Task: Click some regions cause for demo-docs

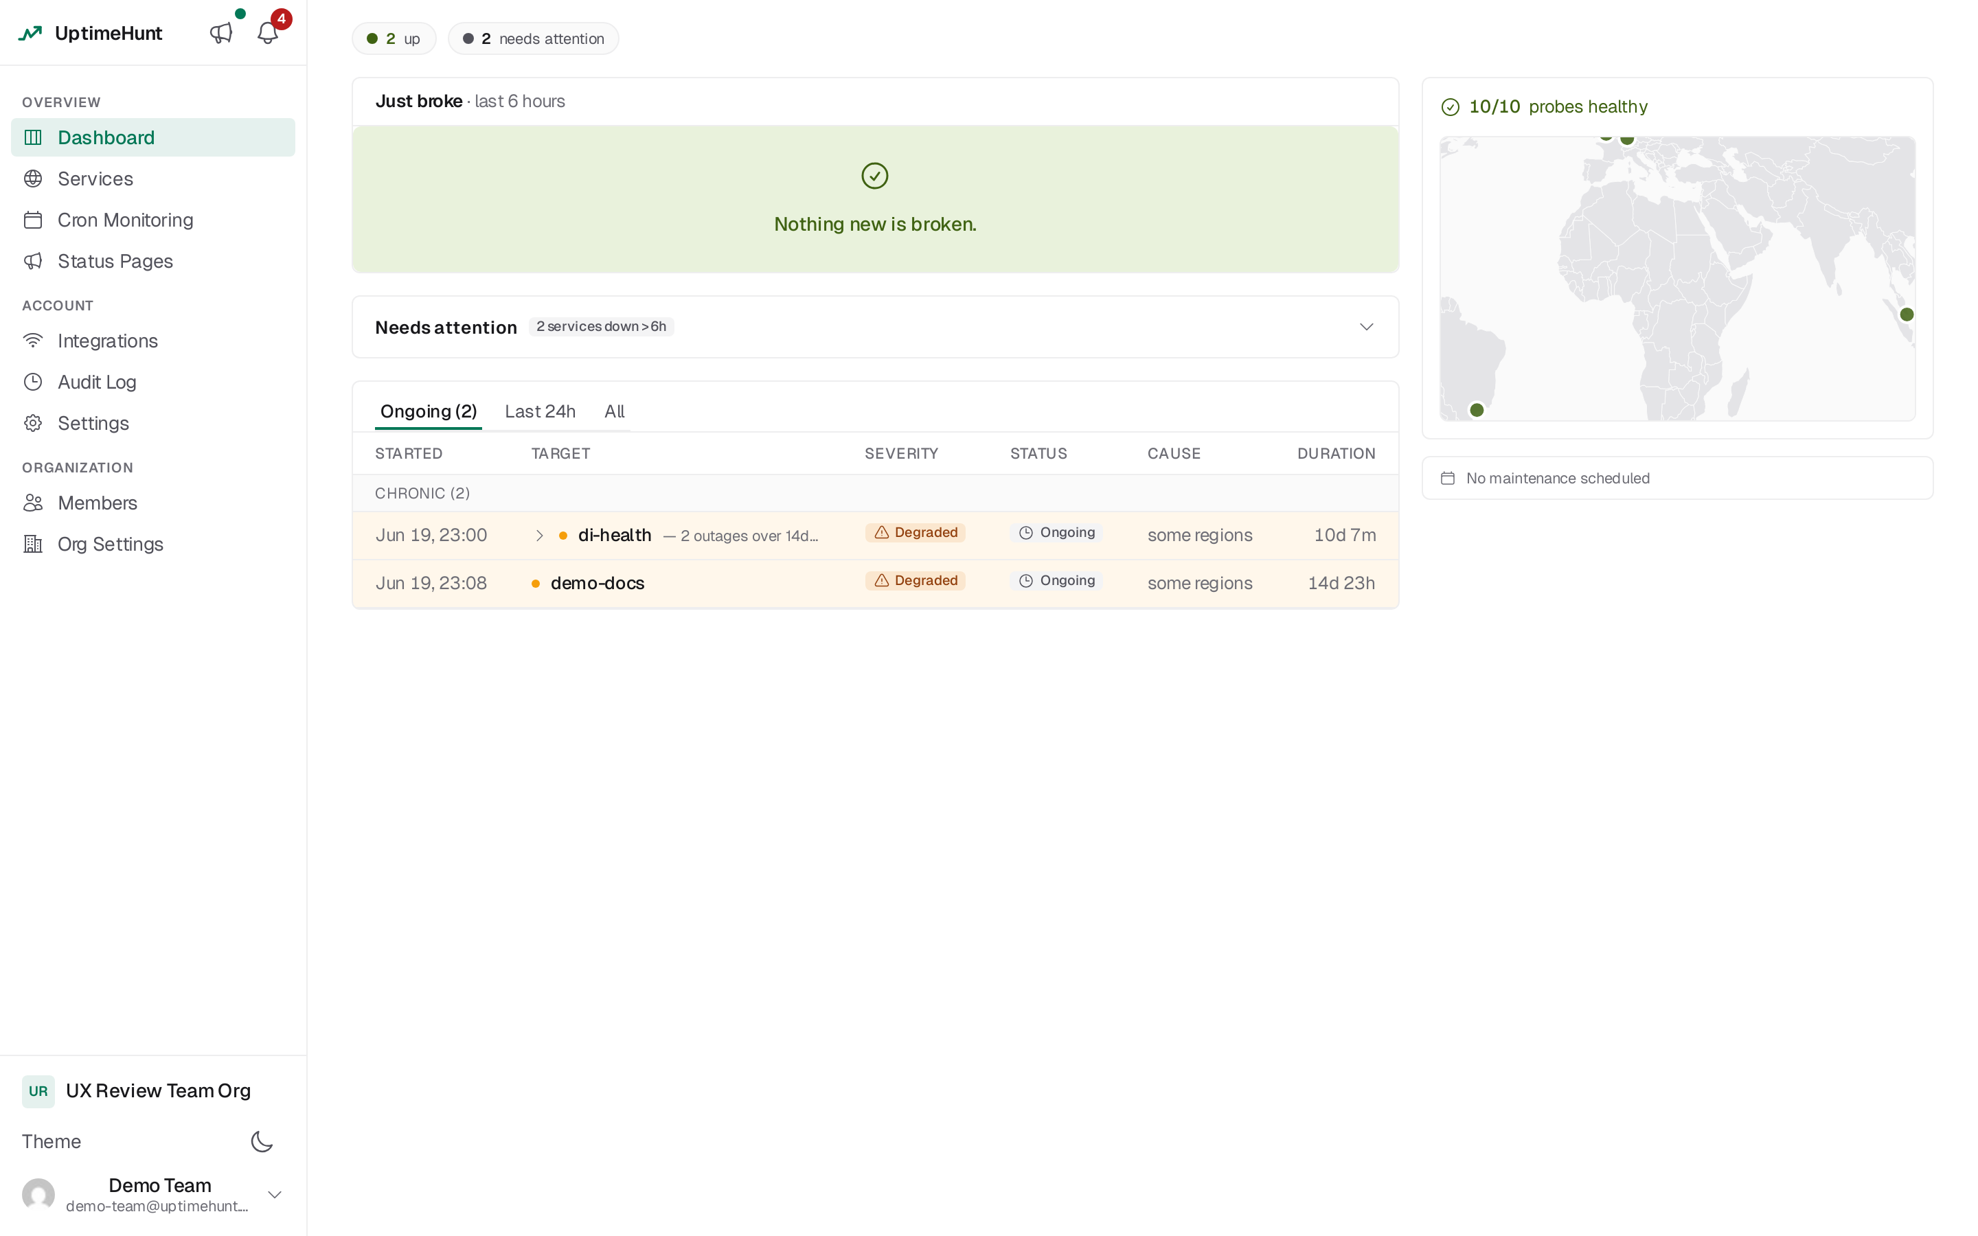Action: click(x=1200, y=584)
